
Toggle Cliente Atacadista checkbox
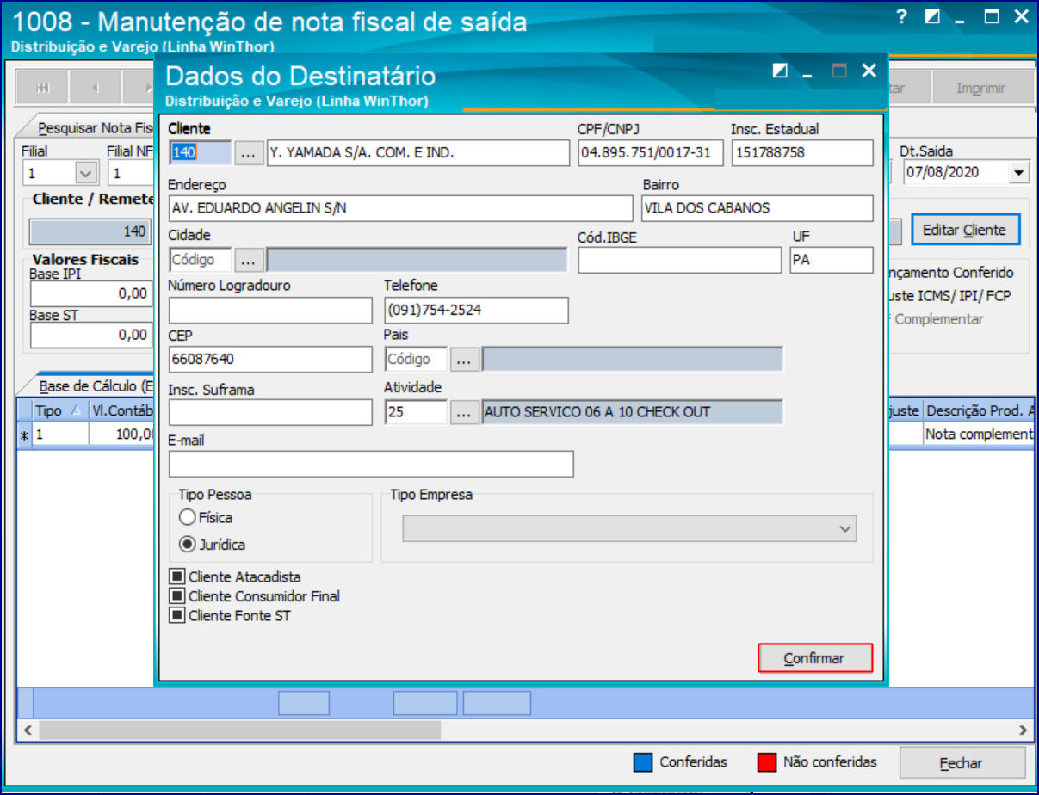177,577
